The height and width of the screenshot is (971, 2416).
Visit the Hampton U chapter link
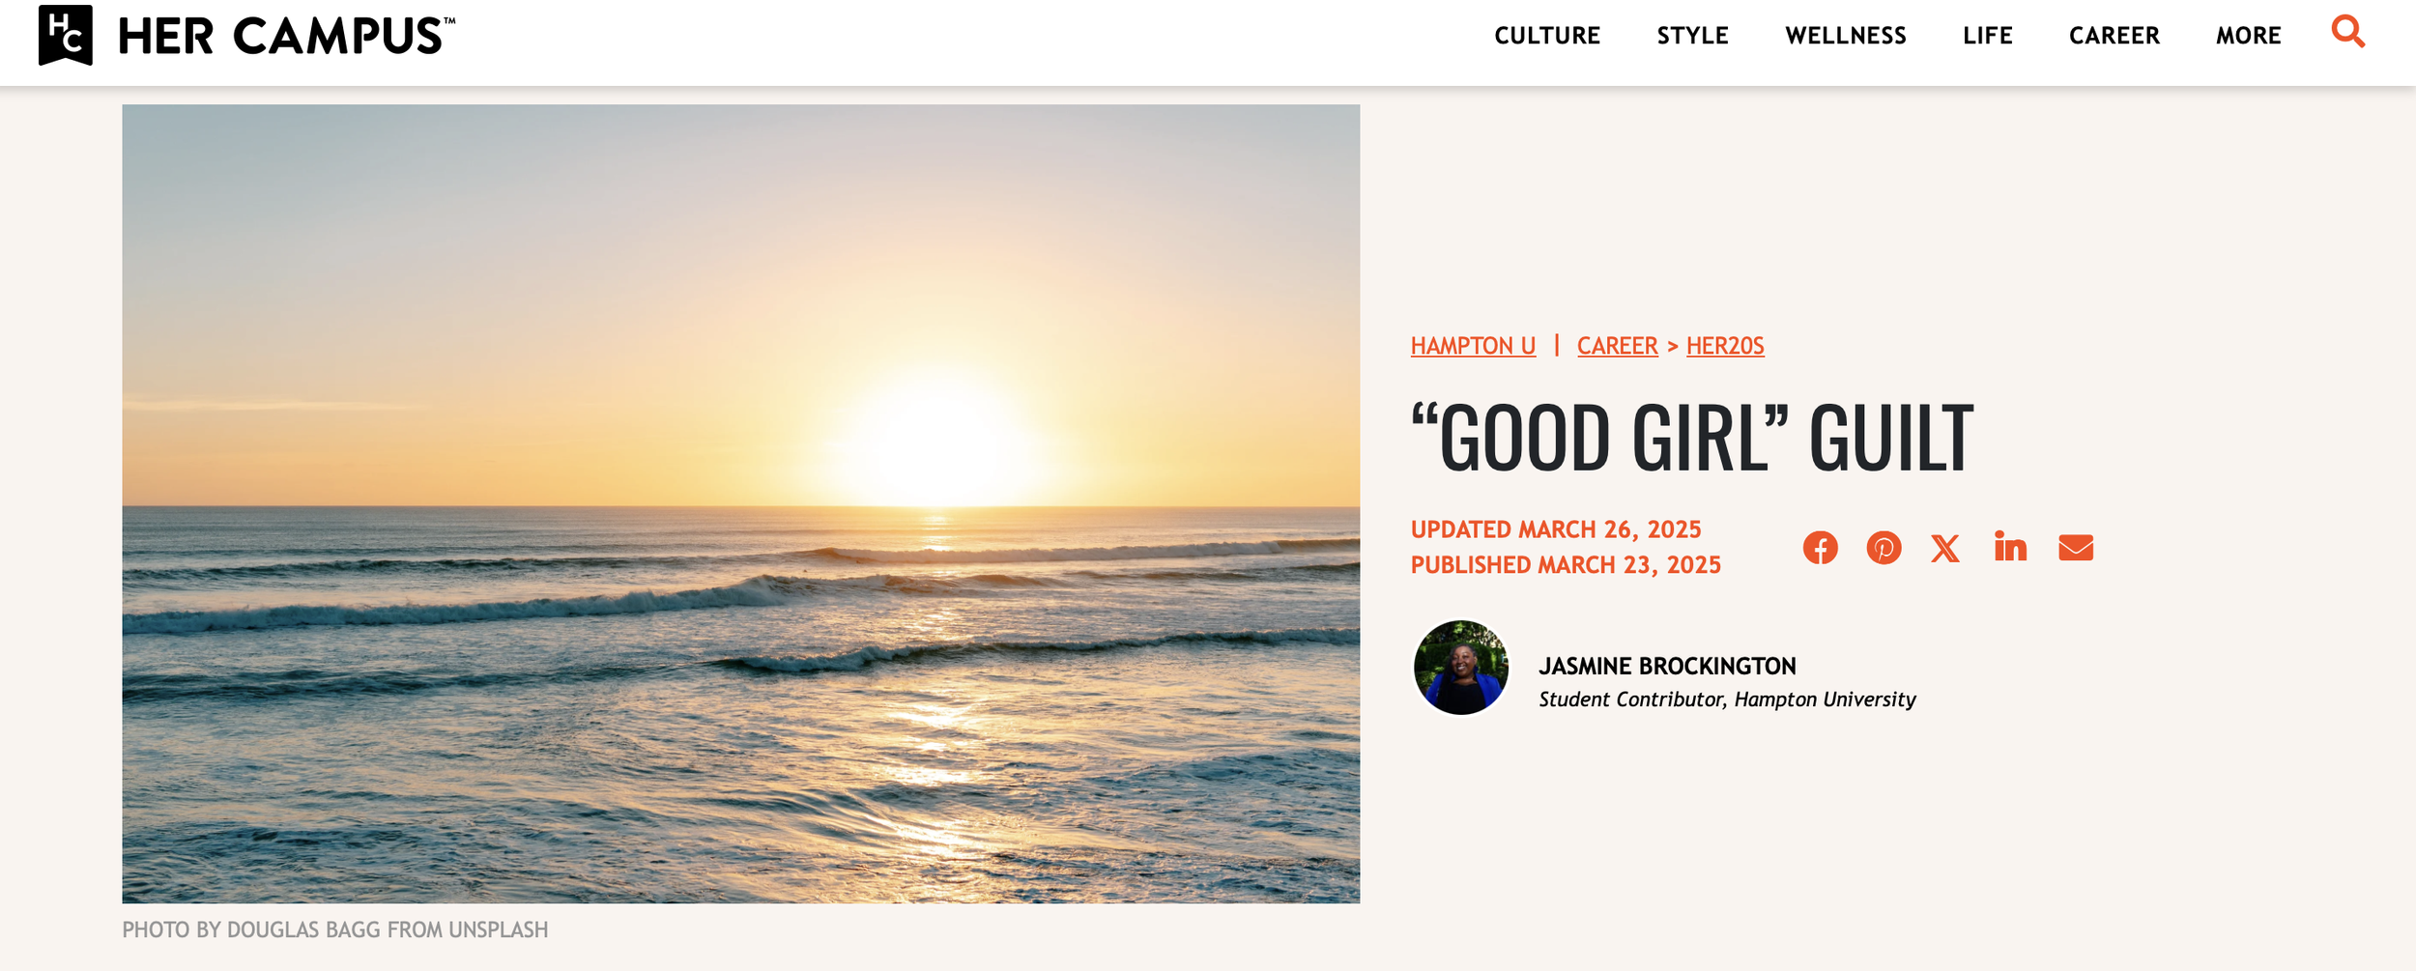coord(1473,346)
